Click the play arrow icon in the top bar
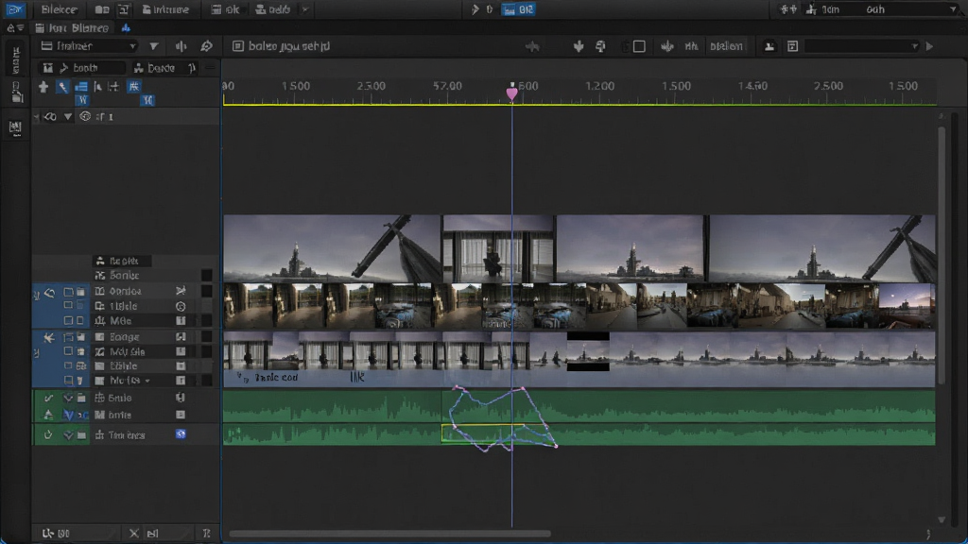 pyautogui.click(x=475, y=9)
